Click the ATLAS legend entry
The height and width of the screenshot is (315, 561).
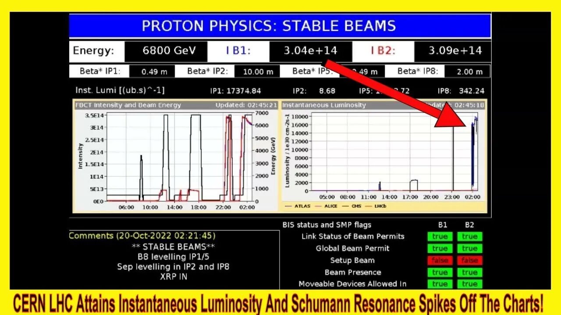(x=298, y=206)
